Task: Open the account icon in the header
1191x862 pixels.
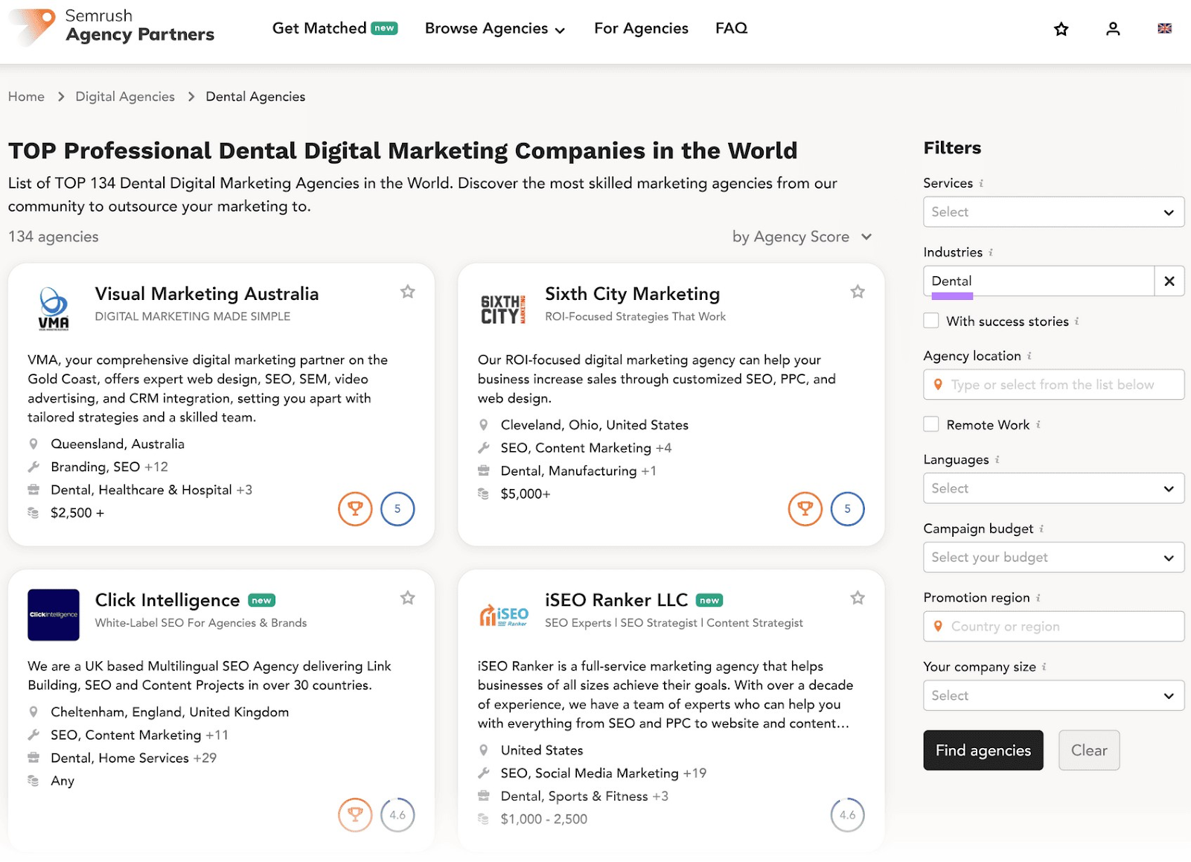Action: [x=1112, y=29]
